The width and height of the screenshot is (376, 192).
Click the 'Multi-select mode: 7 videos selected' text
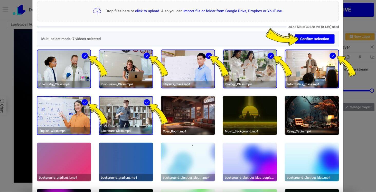coord(71,39)
